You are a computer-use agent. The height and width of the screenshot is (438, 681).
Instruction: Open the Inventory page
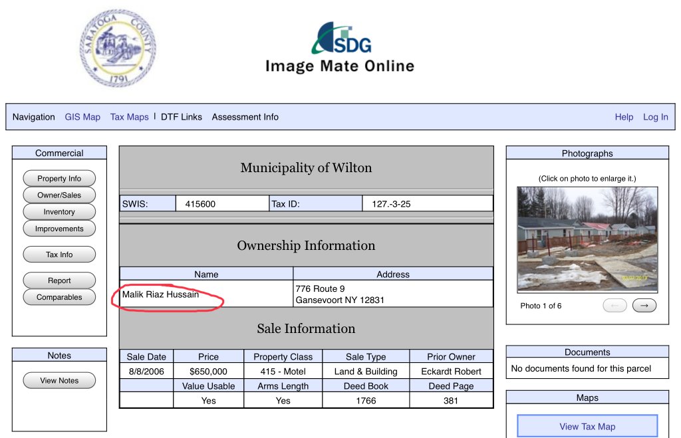pos(59,212)
